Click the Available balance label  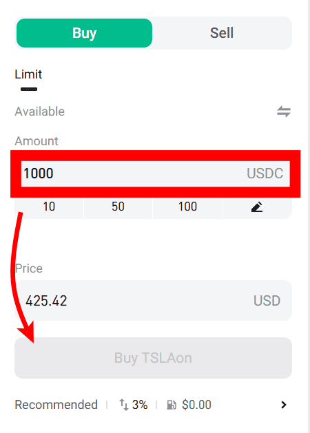(x=39, y=112)
